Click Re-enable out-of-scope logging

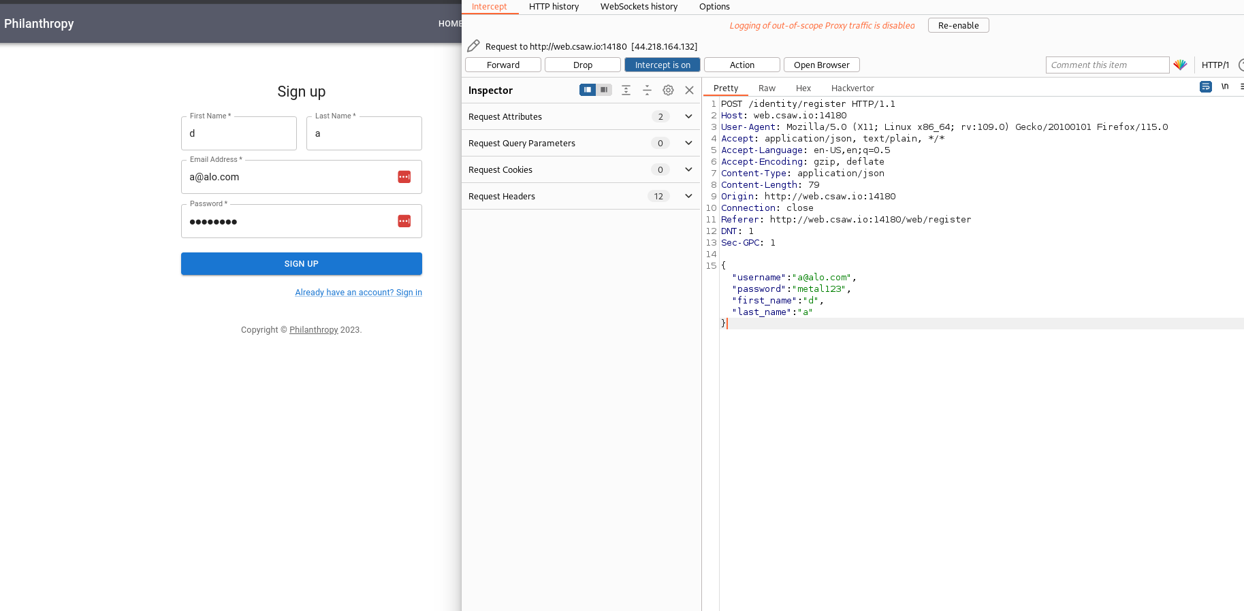tap(959, 25)
